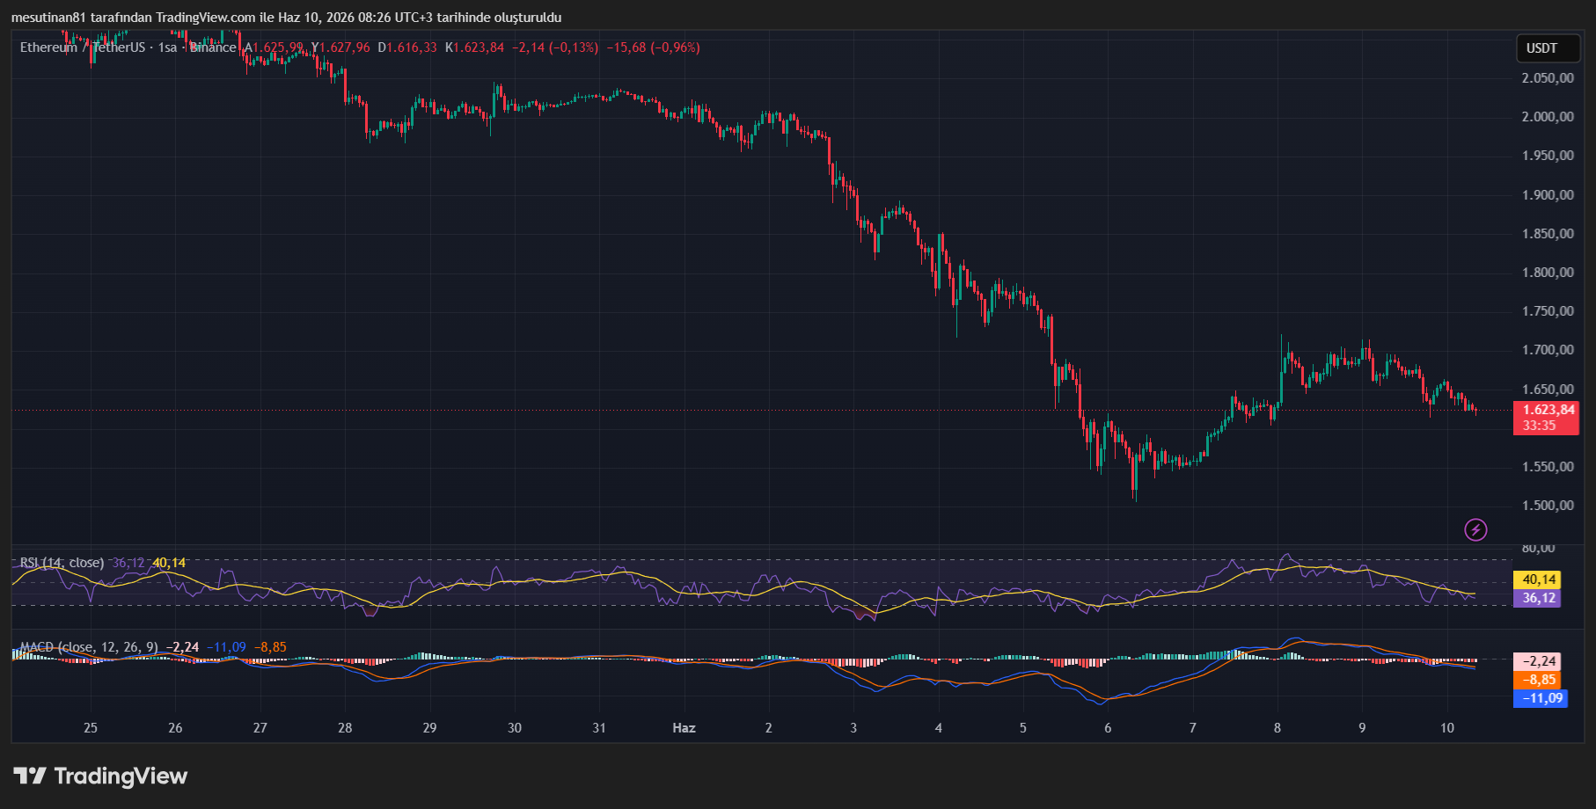1596x809 pixels.
Task: Click the RSI (14, close) indicator legend
Action: tap(62, 563)
